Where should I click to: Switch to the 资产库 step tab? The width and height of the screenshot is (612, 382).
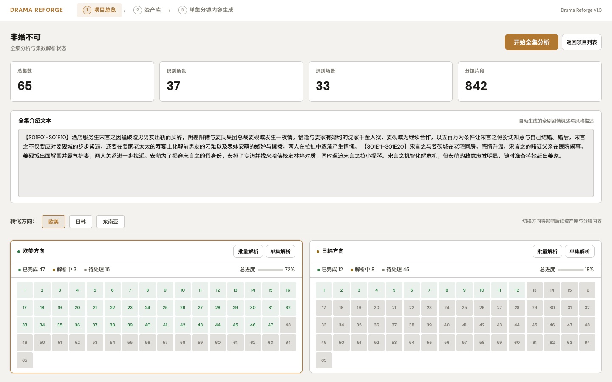[x=147, y=10]
